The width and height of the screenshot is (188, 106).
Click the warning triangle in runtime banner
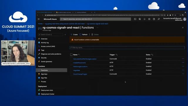(x=72, y=40)
